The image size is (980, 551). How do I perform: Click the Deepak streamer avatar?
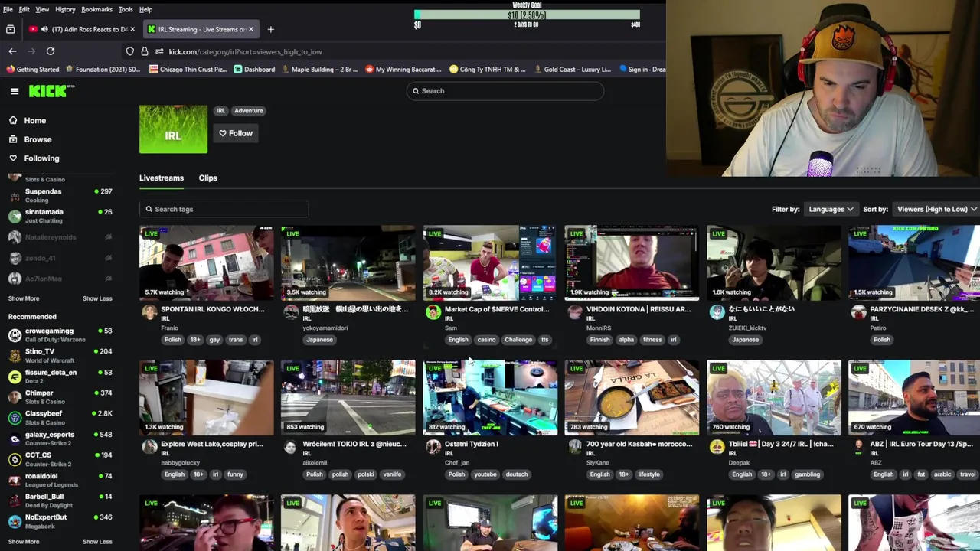(717, 446)
